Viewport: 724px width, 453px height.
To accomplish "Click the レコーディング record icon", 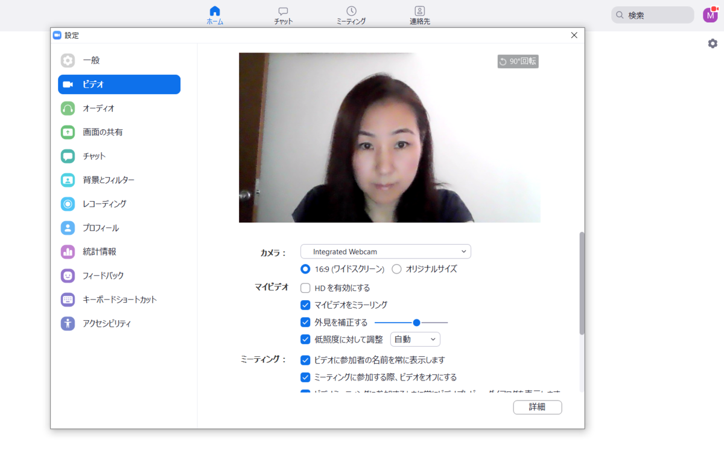I will click(68, 204).
